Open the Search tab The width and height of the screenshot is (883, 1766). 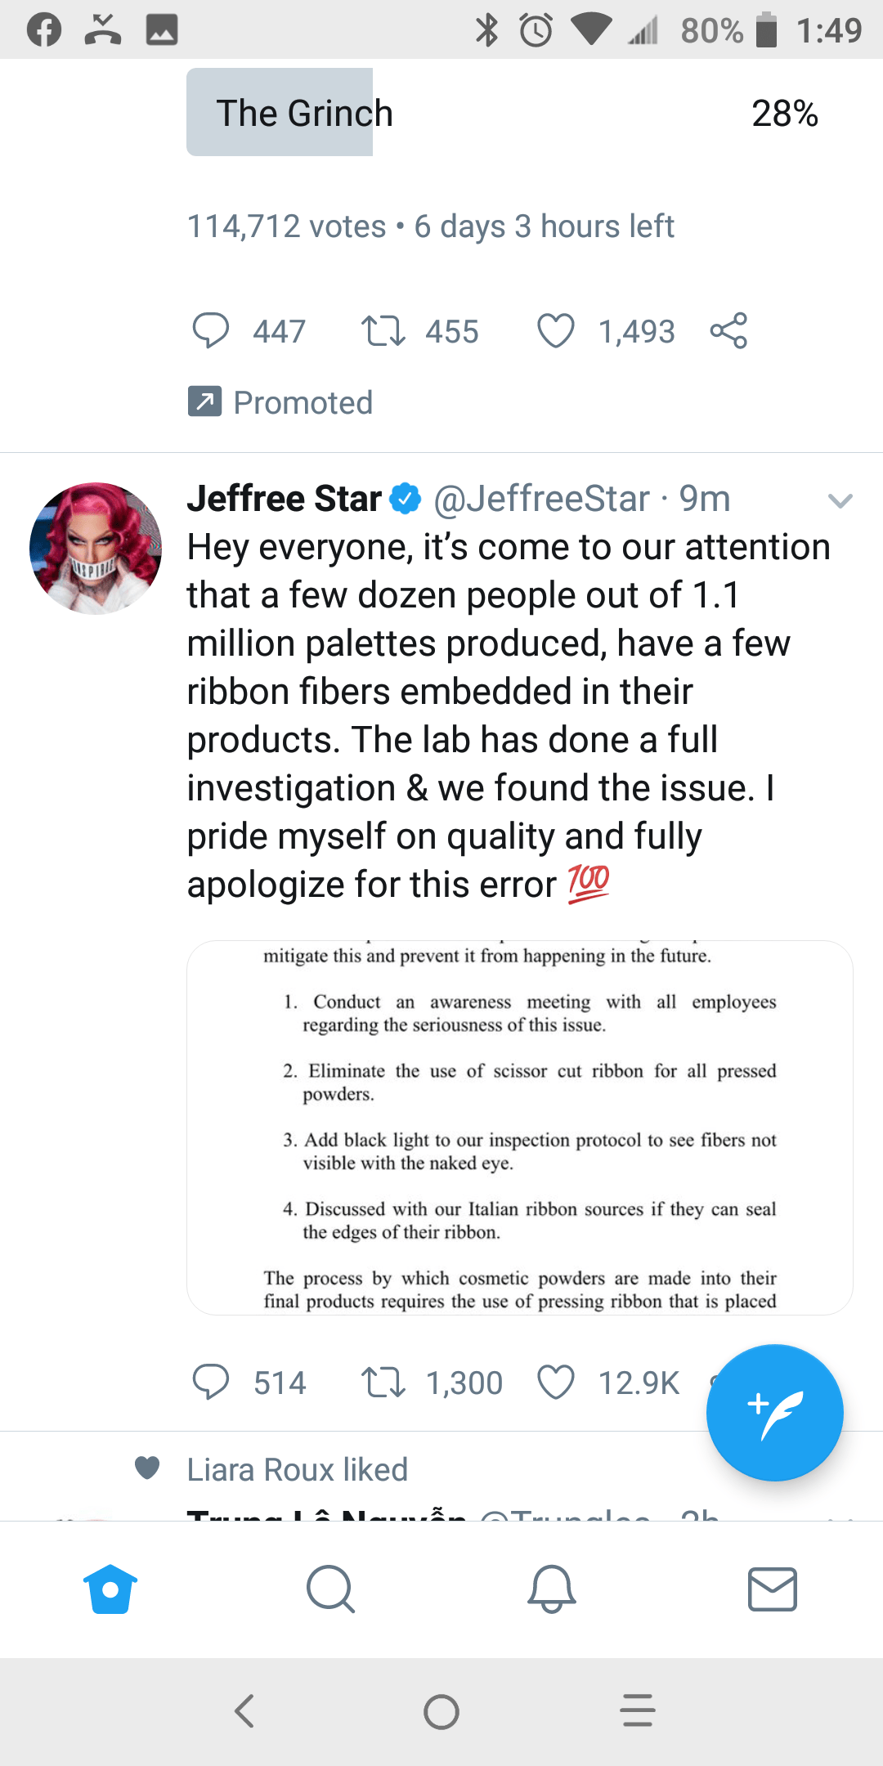point(331,1589)
